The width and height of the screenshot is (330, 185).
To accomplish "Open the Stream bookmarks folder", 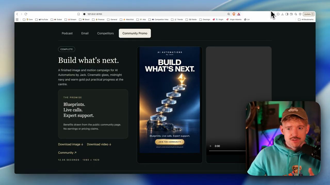I will point(70,20).
